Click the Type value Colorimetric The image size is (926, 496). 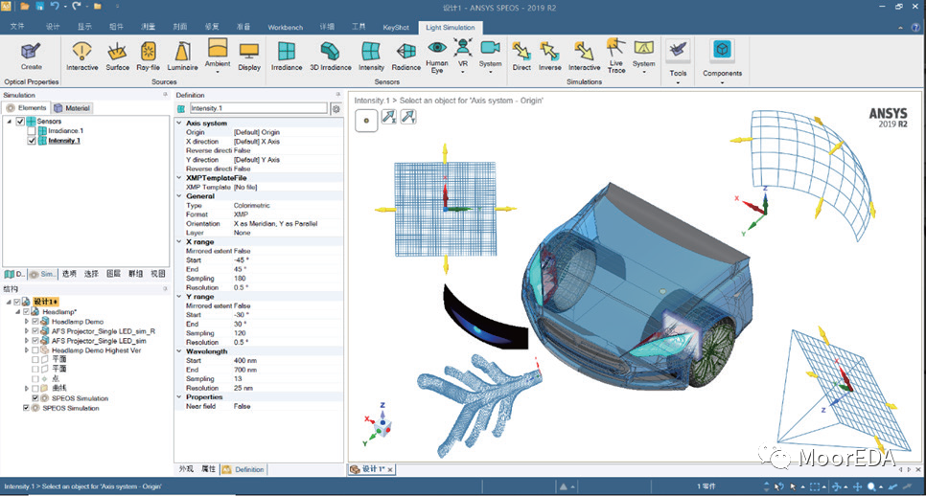(251, 205)
